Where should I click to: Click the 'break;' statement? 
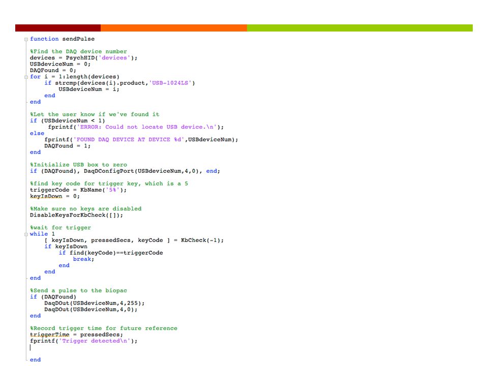[x=83, y=259]
